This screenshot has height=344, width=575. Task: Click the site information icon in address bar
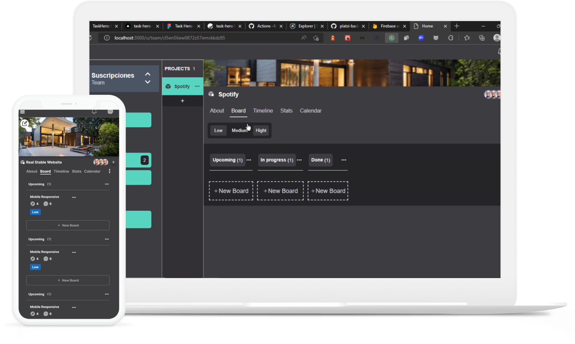point(107,38)
